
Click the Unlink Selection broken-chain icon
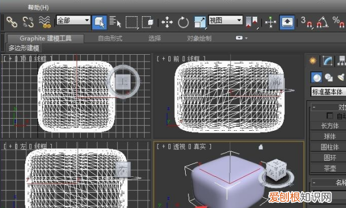(28, 22)
